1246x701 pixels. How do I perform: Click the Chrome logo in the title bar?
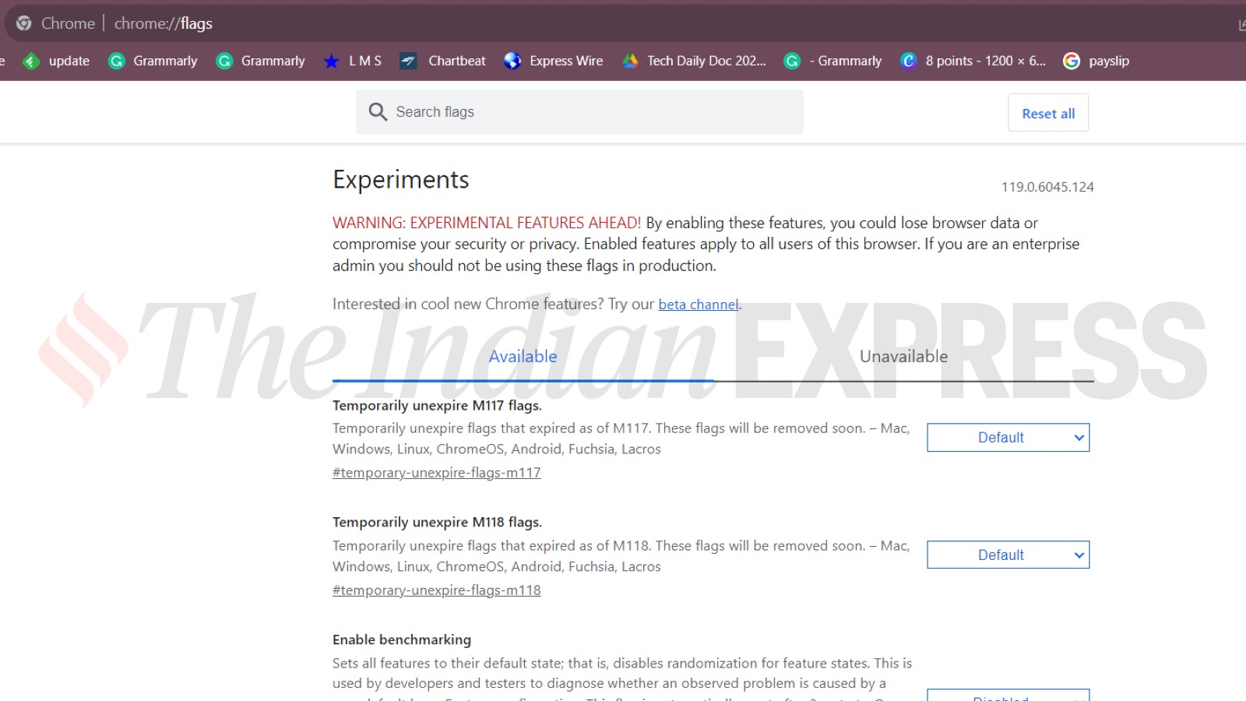[x=23, y=23]
